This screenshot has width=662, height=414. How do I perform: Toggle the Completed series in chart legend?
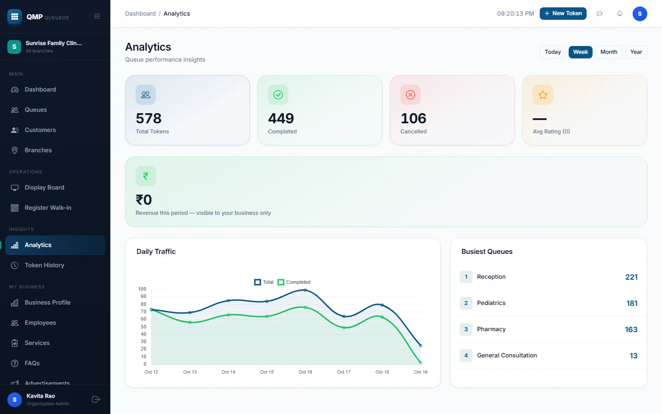(x=294, y=282)
